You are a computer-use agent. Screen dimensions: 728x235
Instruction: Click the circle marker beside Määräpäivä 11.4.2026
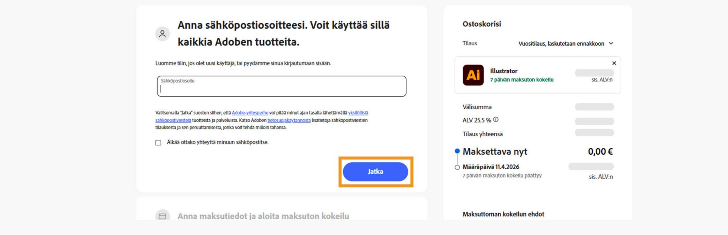tap(457, 167)
